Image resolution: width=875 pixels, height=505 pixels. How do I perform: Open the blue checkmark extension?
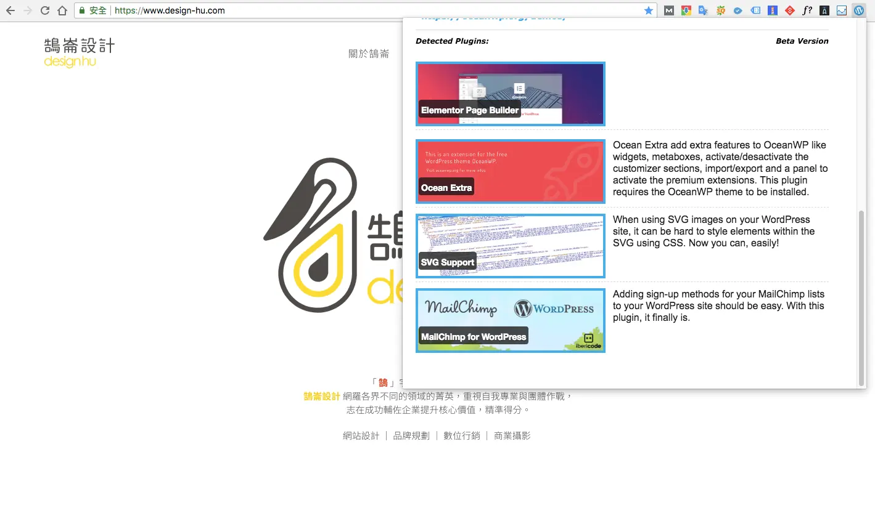click(737, 10)
